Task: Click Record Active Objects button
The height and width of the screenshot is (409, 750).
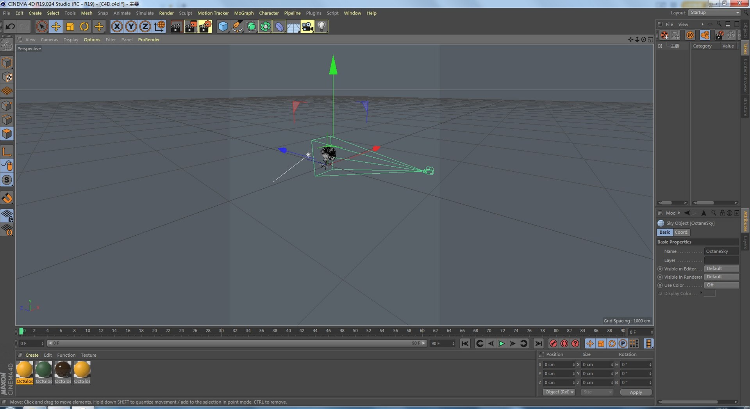Action: 553,343
